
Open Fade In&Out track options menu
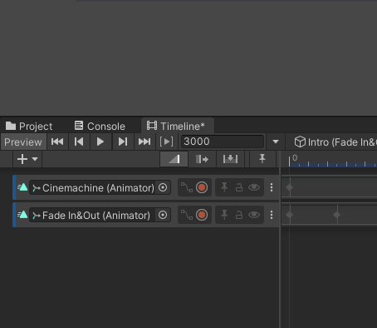[x=272, y=215]
